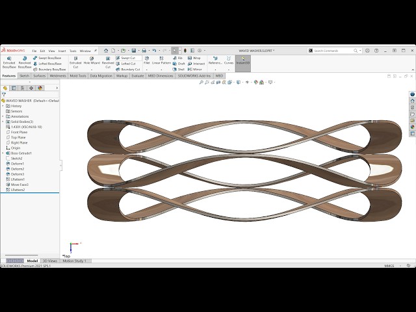416x312 pixels.
Task: Switch to the Sketch tab
Action: 24,76
